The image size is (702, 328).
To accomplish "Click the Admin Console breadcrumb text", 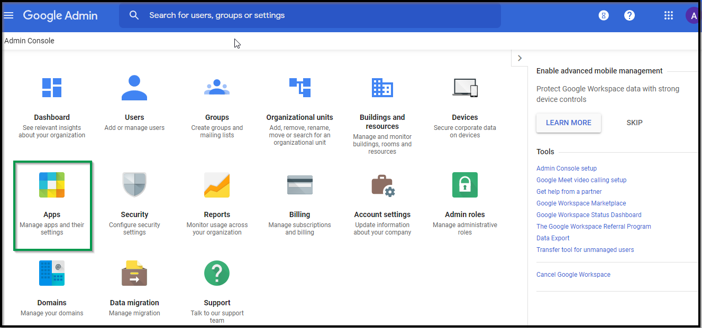I will tap(29, 41).
